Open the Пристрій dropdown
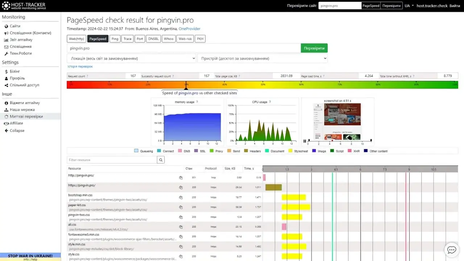464x261 pixels. coord(262,58)
